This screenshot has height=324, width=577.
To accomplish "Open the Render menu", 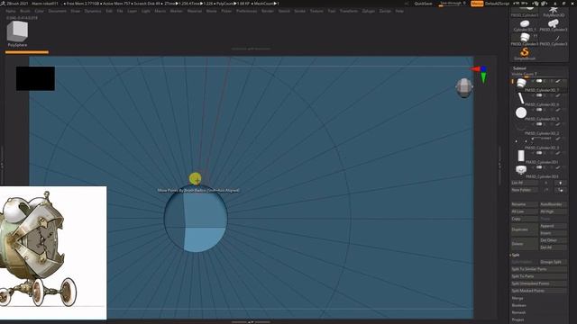I will coord(268,11).
